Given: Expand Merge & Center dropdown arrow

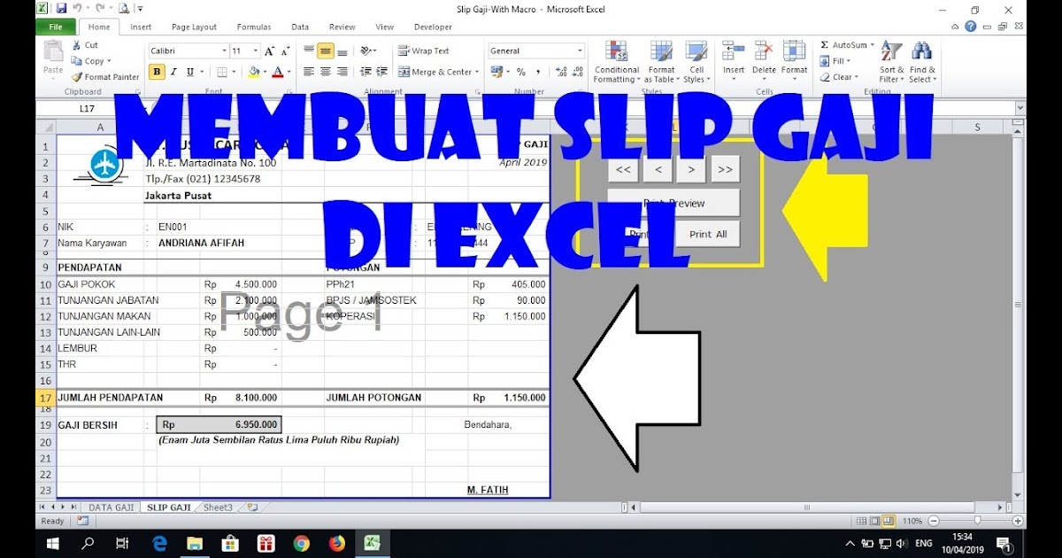Looking at the screenshot, I should coord(477,72).
